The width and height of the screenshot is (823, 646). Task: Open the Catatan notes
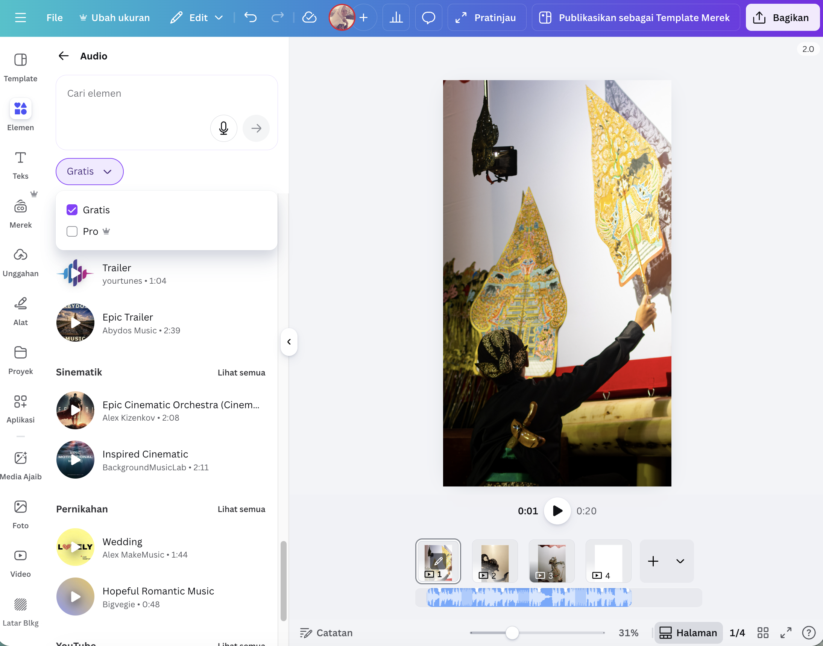(326, 633)
